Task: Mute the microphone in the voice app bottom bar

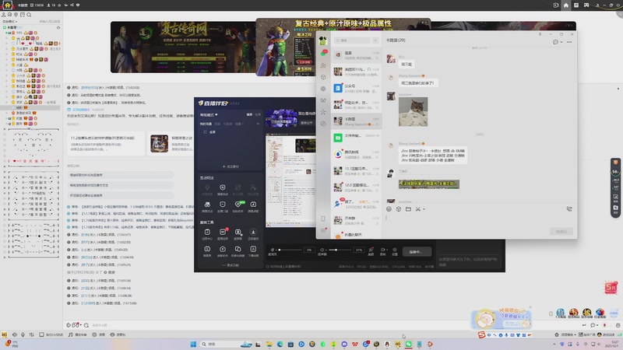Action: point(23,334)
